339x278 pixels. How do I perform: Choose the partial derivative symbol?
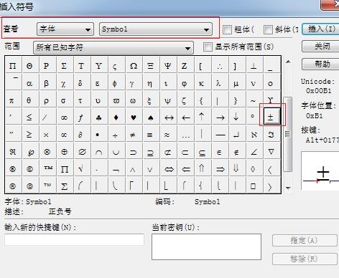pos(80,135)
